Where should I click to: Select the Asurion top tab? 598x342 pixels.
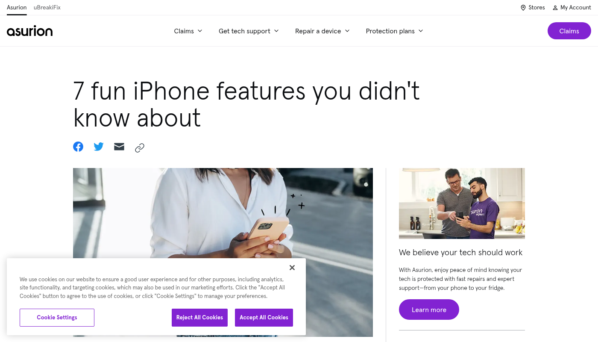[x=17, y=8]
